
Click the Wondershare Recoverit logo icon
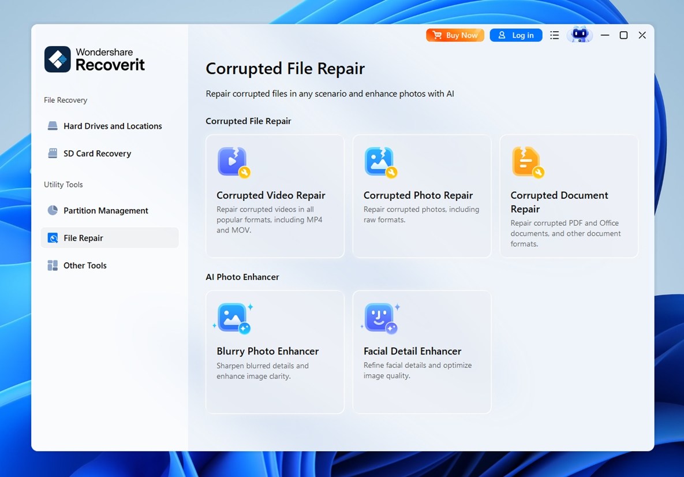(x=57, y=59)
